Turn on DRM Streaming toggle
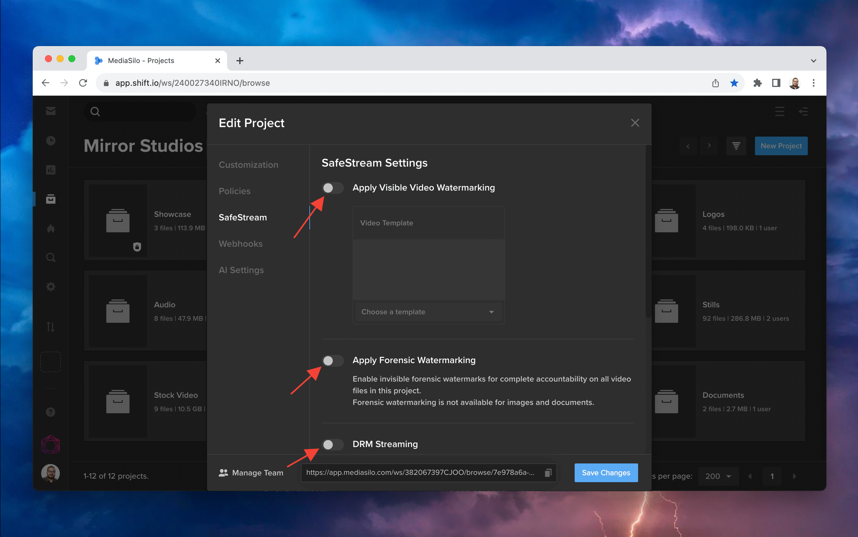The image size is (858, 537). [332, 444]
